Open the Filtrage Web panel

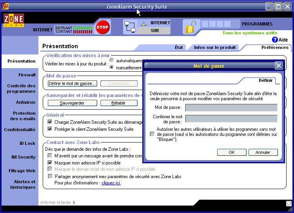pyautogui.click(x=22, y=171)
